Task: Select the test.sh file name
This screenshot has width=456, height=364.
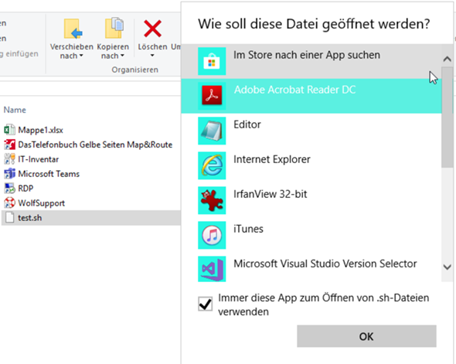Action: 29,218
